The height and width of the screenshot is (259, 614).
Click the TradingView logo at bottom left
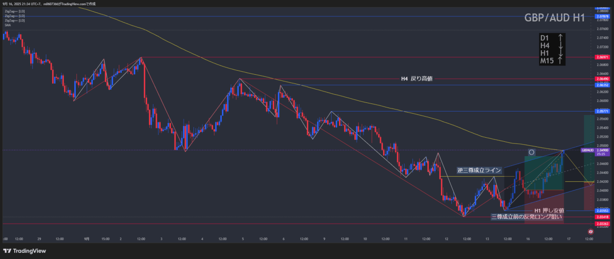point(25,251)
